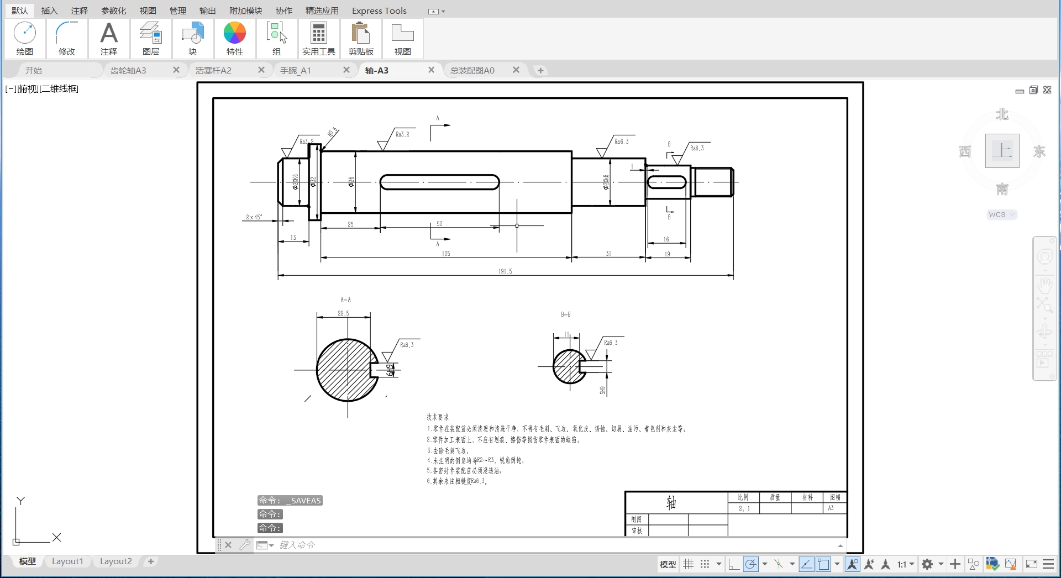Open the 组 (Group) ribbon panel
The height and width of the screenshot is (578, 1061).
click(x=277, y=39)
